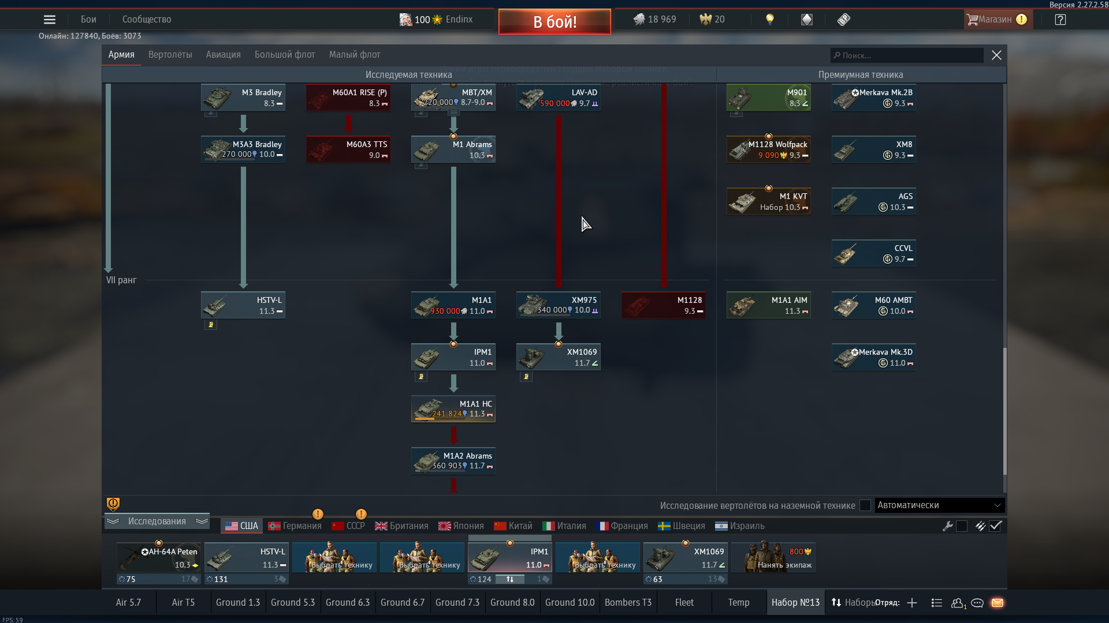Switch to the Вертолёты tab
This screenshot has height=623, width=1109.
pyautogui.click(x=170, y=55)
